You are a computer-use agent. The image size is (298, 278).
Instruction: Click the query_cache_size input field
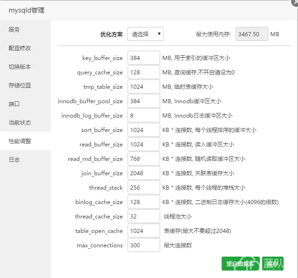coord(144,72)
